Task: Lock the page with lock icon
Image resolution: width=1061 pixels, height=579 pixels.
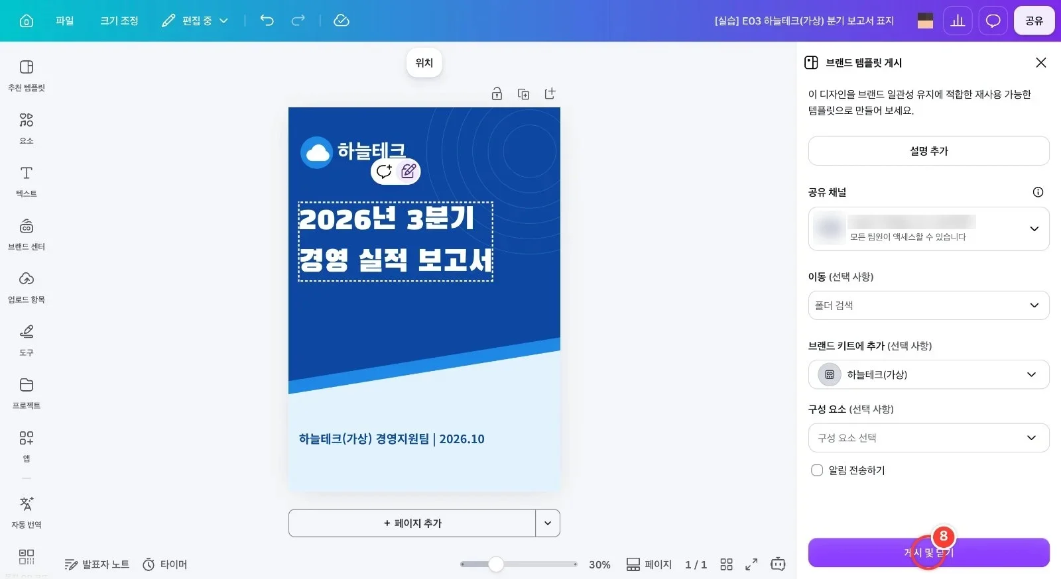Action: pyautogui.click(x=497, y=94)
